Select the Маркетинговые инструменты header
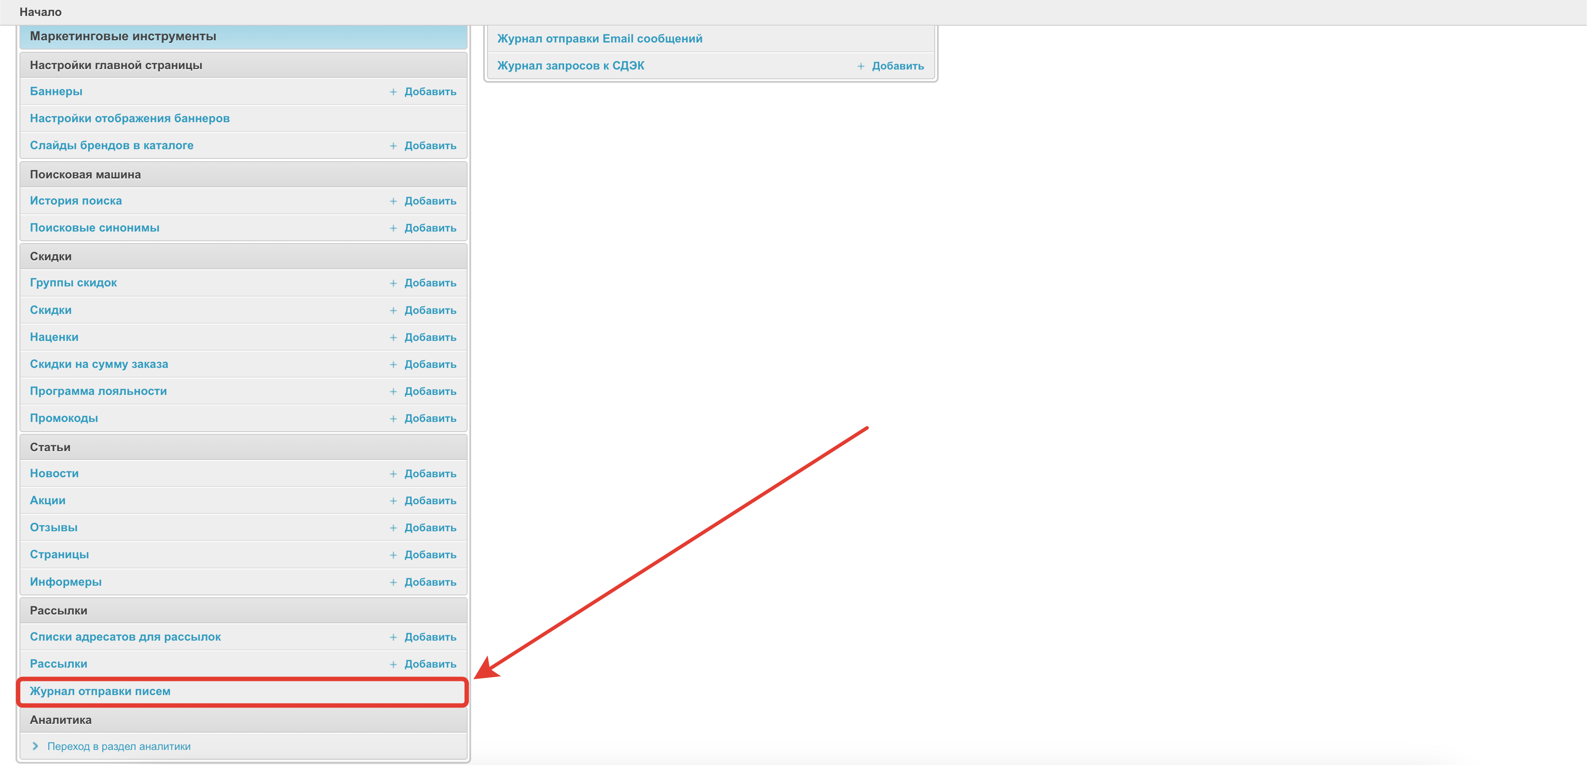 click(x=123, y=36)
